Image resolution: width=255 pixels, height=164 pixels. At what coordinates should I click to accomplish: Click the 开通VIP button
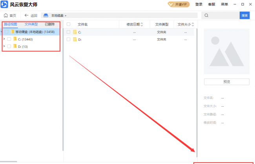(x=178, y=4)
